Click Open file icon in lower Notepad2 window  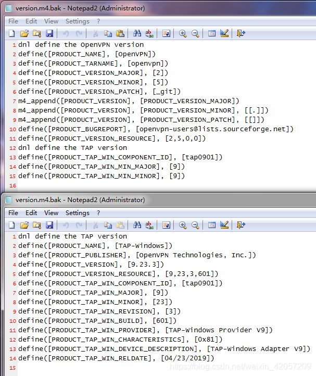(x=24, y=225)
